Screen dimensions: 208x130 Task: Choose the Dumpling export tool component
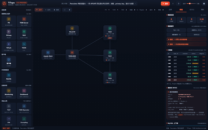pyautogui.click(x=24, y=121)
